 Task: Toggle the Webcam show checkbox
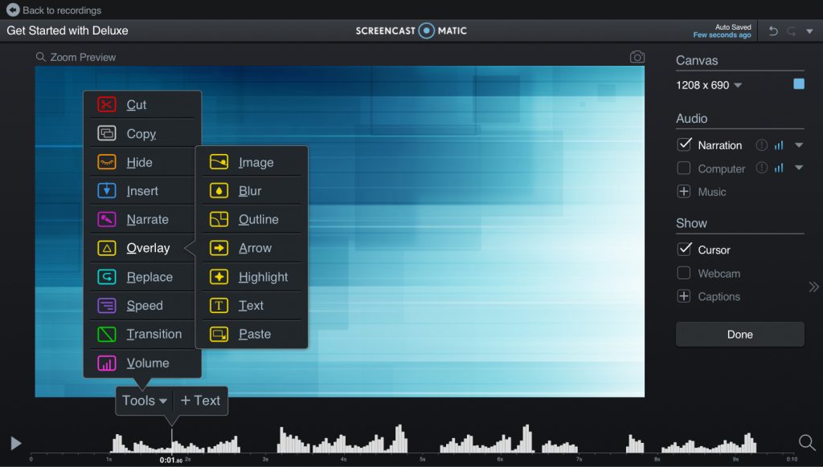683,273
